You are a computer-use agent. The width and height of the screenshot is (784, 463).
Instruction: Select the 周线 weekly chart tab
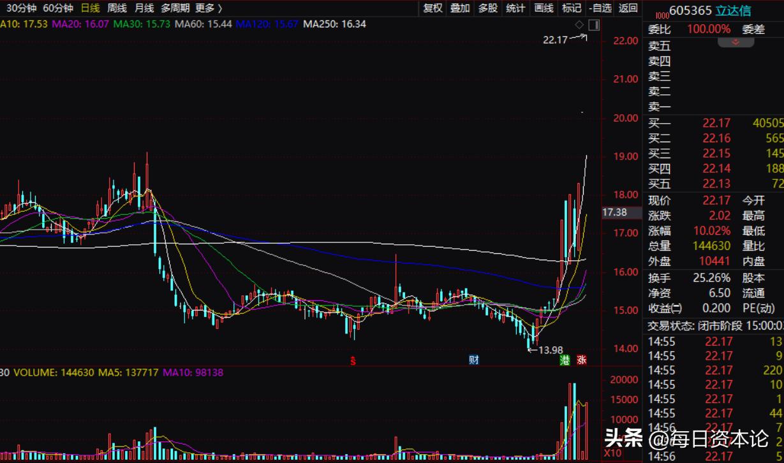[x=117, y=8]
